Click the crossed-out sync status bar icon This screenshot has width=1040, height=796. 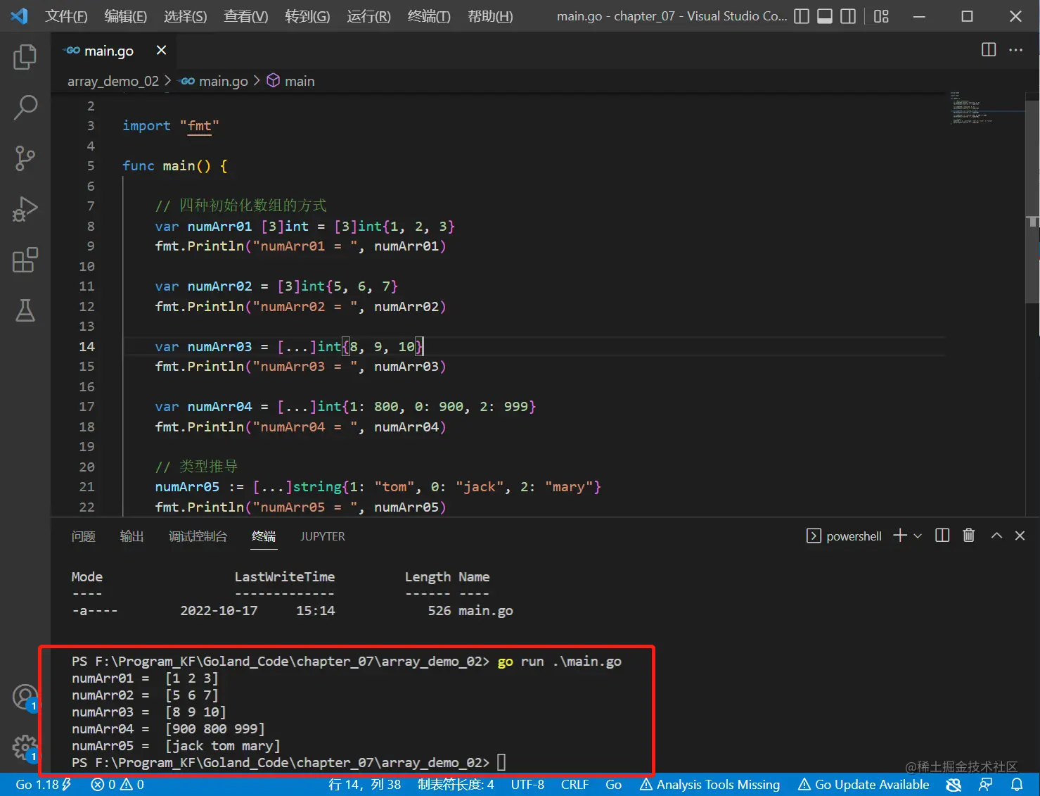tap(954, 784)
